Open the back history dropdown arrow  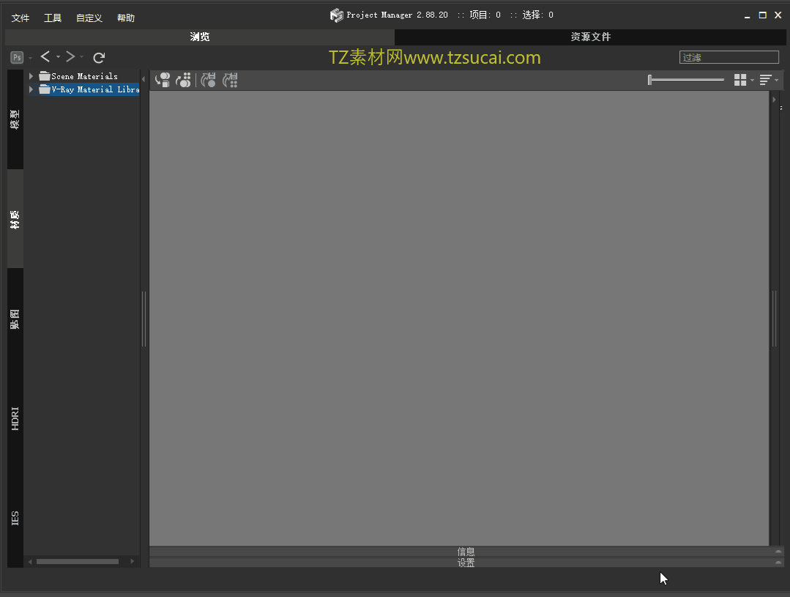[x=58, y=57]
